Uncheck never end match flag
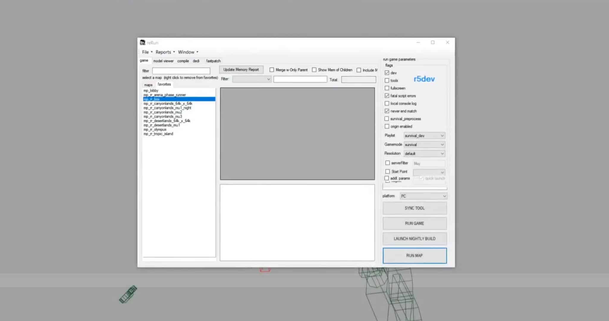Viewport: 609px width, 321px height. tap(387, 111)
